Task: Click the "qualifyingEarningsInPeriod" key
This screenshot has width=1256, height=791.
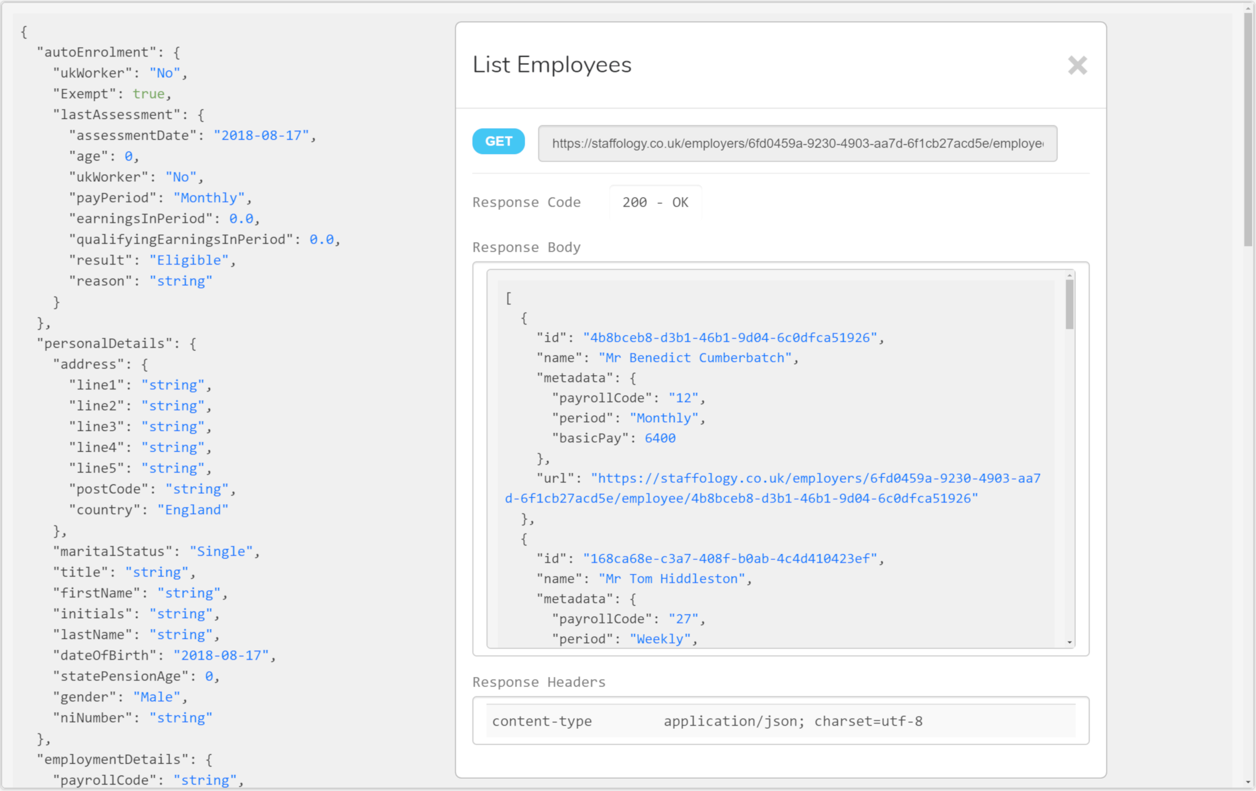Action: pos(181,240)
